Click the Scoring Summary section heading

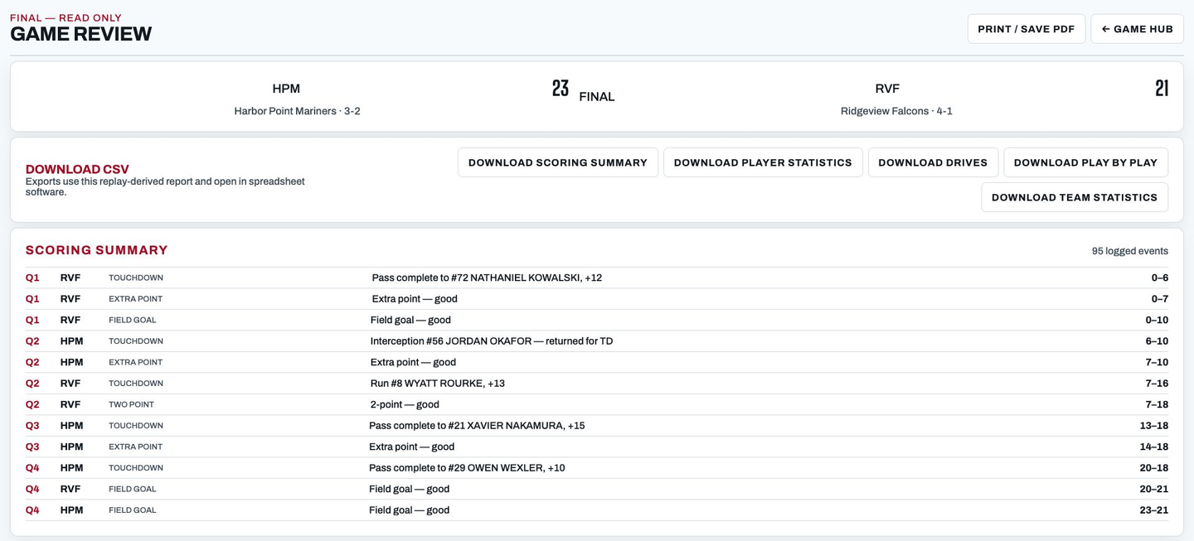click(97, 250)
